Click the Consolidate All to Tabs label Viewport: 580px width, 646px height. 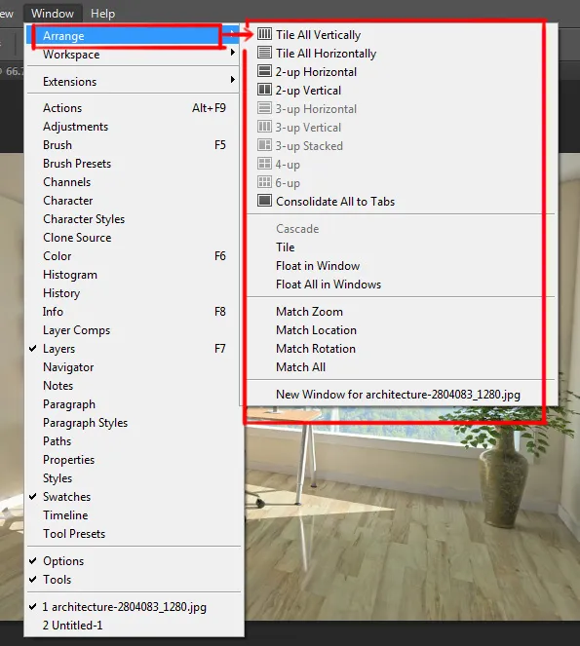(335, 202)
